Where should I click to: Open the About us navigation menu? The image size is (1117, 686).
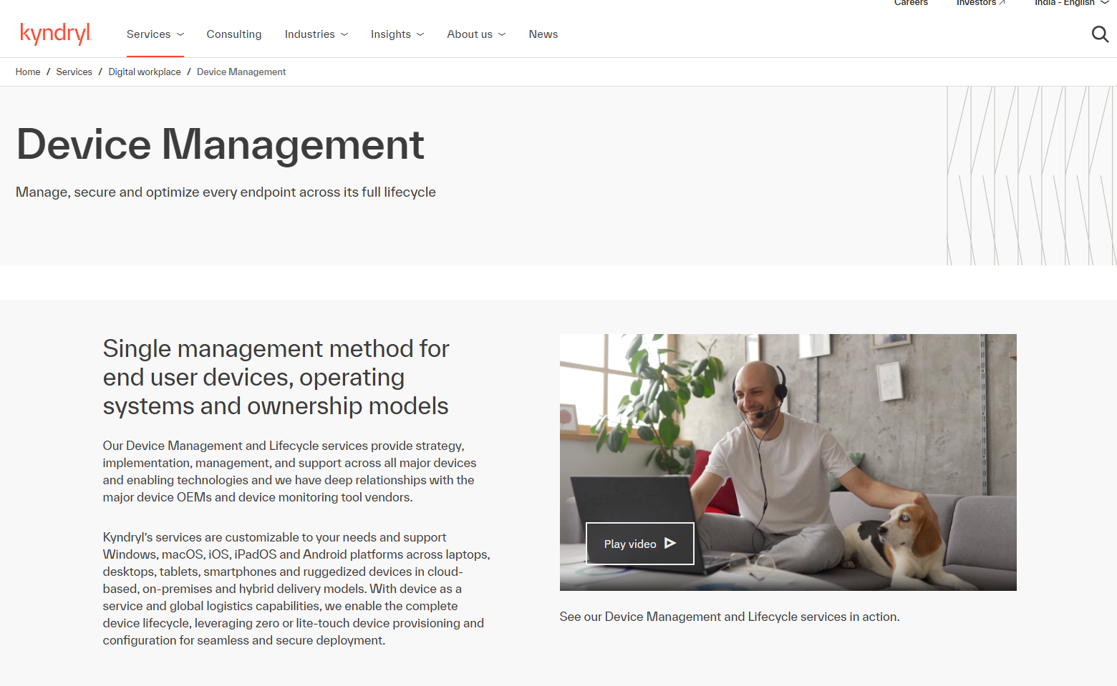pyautogui.click(x=476, y=34)
